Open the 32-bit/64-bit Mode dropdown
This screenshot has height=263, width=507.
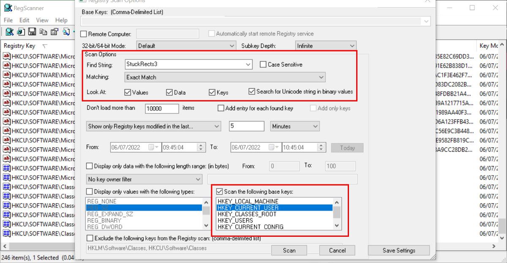tap(186, 46)
